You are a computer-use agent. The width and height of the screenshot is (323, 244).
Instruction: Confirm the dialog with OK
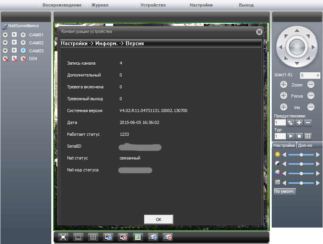158,220
